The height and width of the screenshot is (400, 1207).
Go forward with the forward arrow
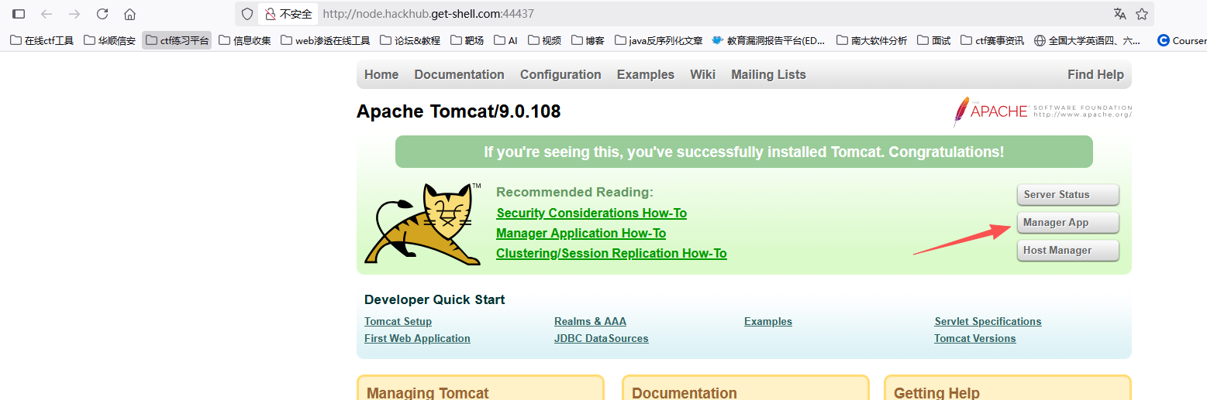pyautogui.click(x=74, y=14)
